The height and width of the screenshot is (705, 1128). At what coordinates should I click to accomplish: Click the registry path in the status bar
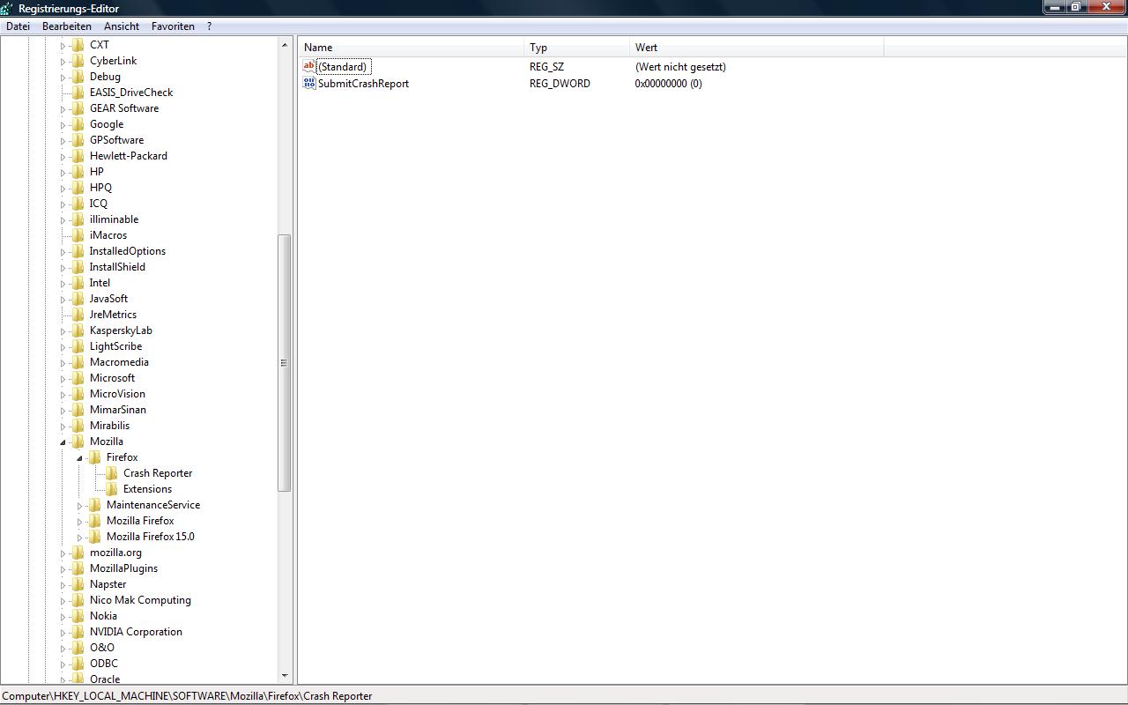[187, 696]
